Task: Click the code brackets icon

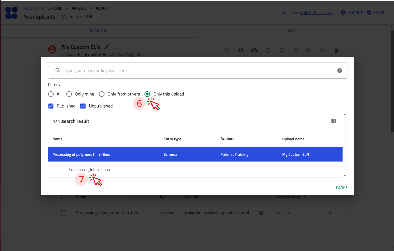Action: [323, 50]
